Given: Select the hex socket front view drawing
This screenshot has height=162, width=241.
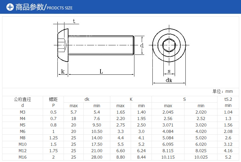Looking at the screenshot, I should (169, 45).
